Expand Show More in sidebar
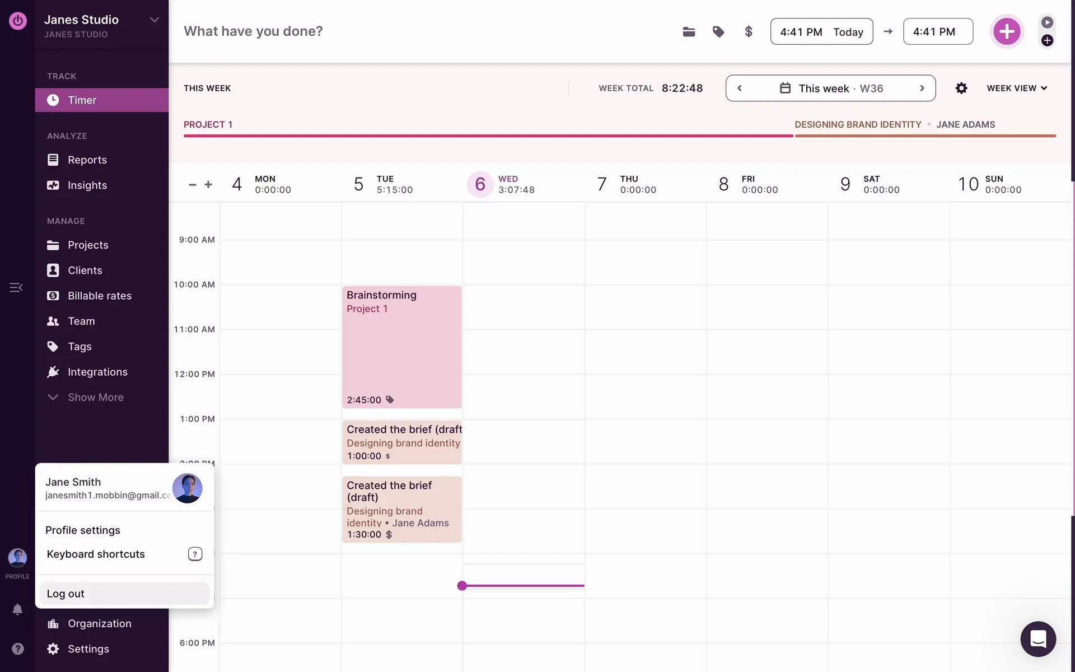 click(x=95, y=398)
